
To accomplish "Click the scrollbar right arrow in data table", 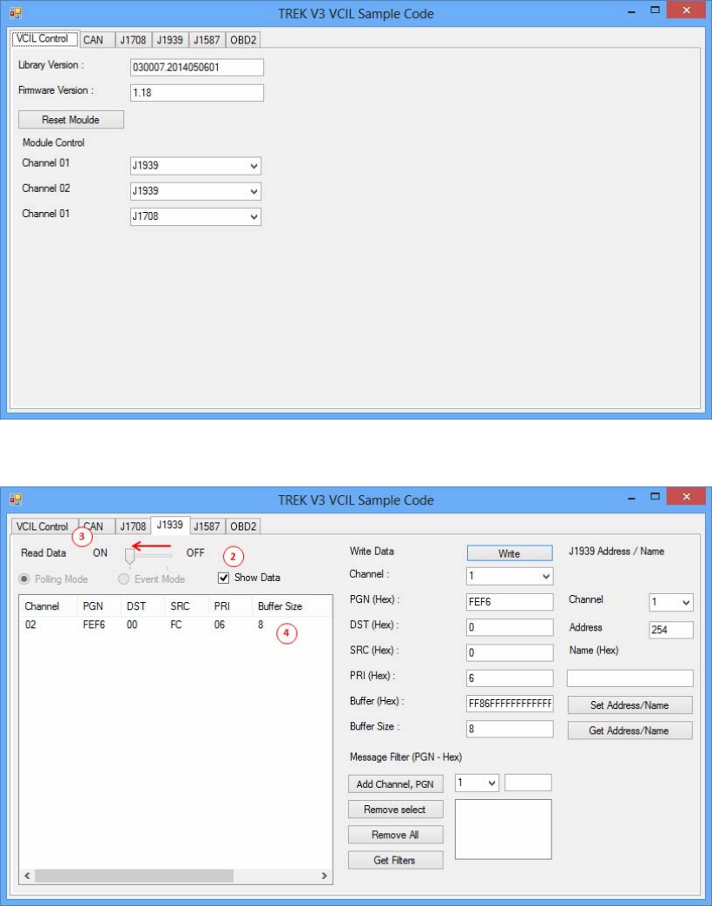I will click(324, 876).
